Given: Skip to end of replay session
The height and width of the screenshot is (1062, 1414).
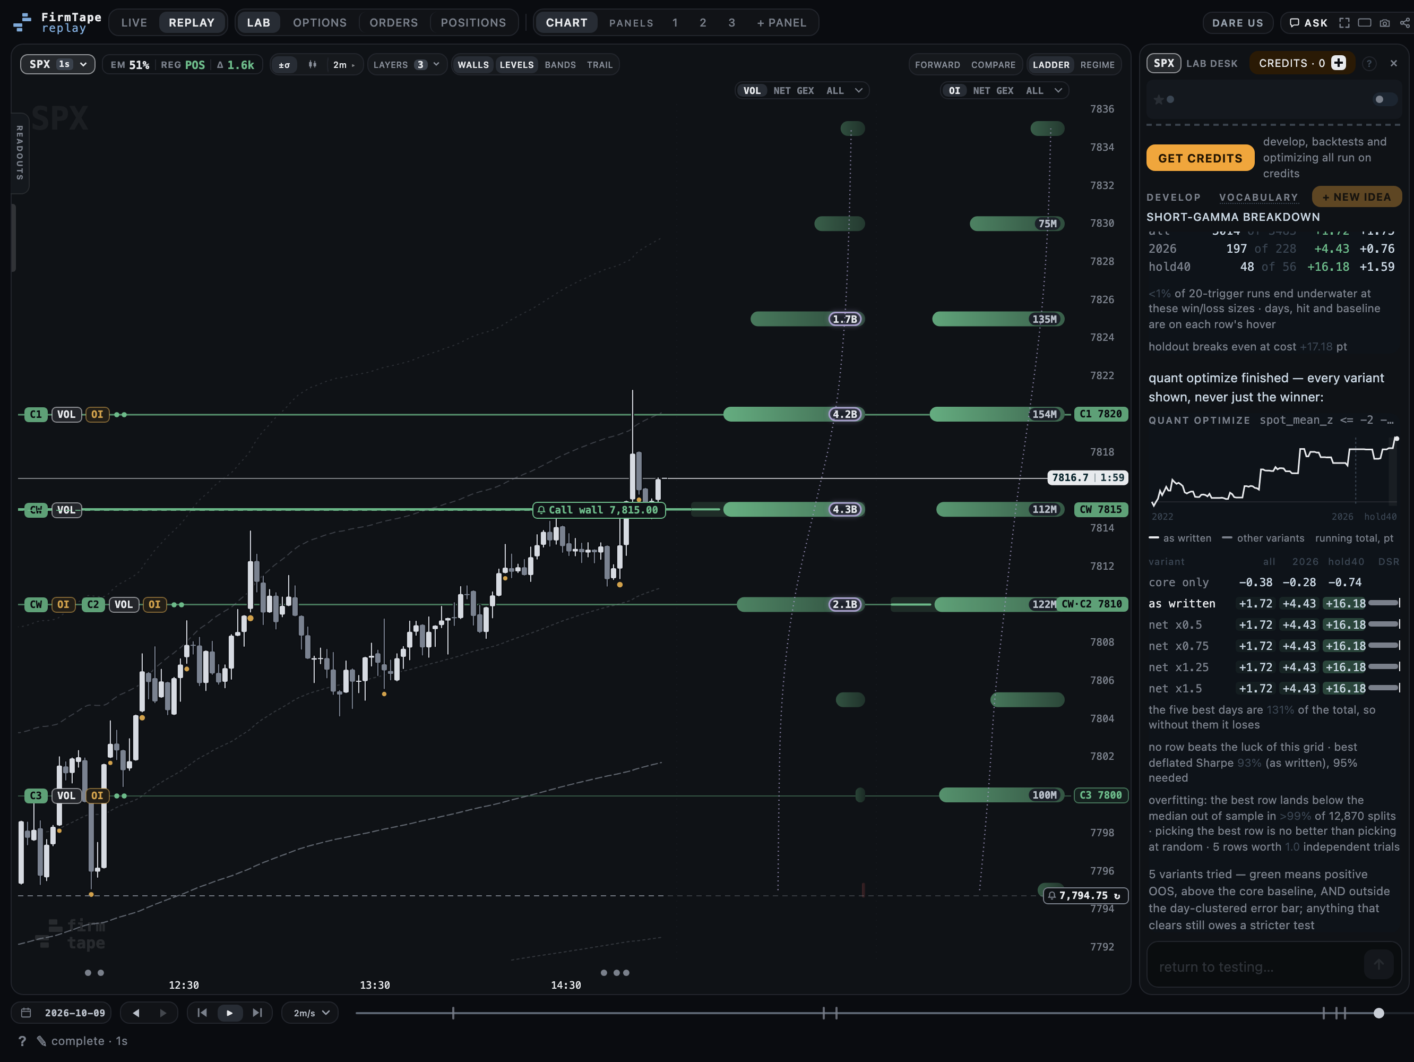Looking at the screenshot, I should coord(257,1013).
